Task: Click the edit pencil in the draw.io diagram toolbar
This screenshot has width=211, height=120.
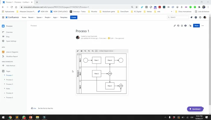Action: point(78,51)
